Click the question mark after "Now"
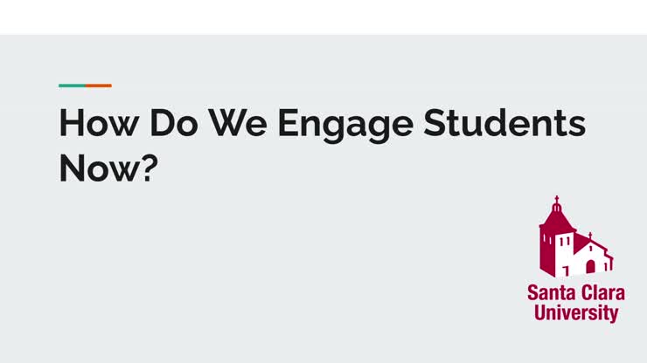This screenshot has width=647, height=363. [x=150, y=168]
